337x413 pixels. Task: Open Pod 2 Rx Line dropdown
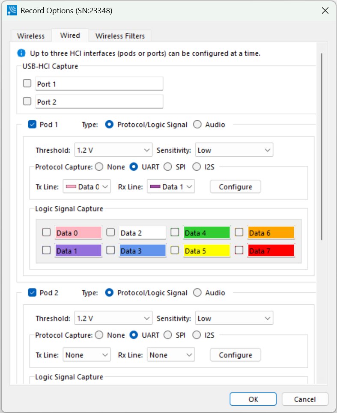(171, 354)
